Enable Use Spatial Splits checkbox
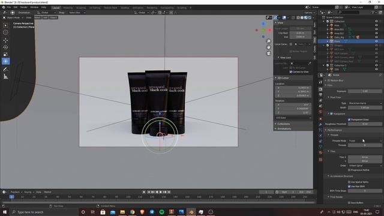This screenshot has width=384, height=216. (x=349, y=182)
